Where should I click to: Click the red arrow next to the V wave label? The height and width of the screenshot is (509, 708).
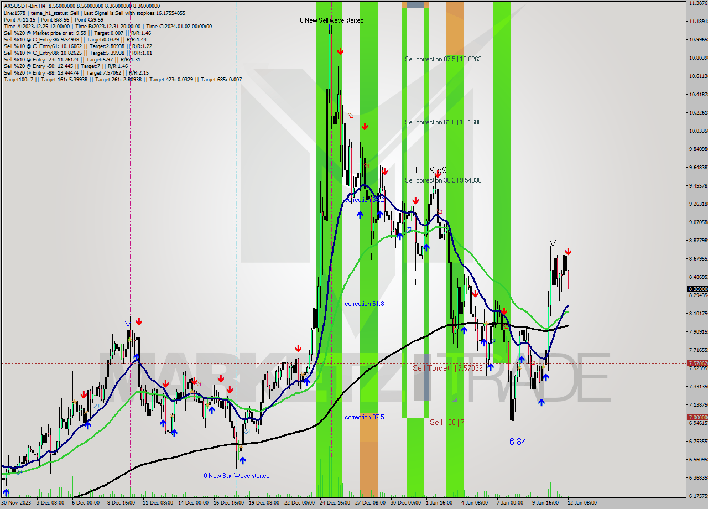pyautogui.click(x=139, y=321)
